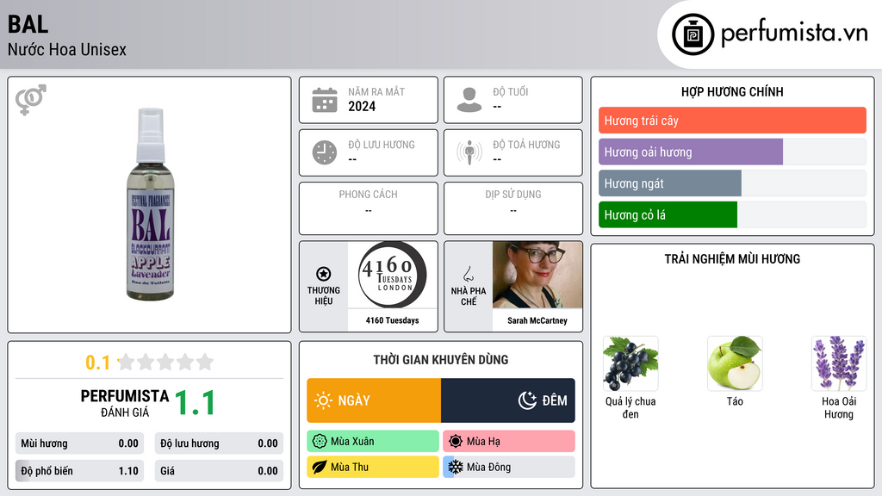The width and height of the screenshot is (882, 496).
Task: Click the Phong Cách style card
Action: tap(369, 208)
